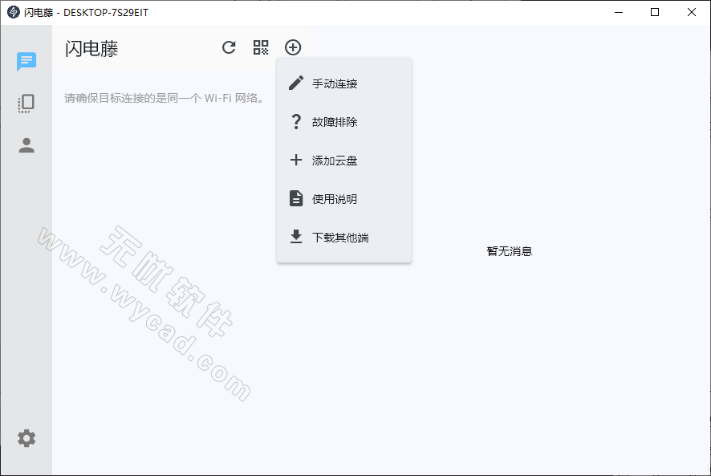Image resolution: width=711 pixels, height=476 pixels.
Task: Refresh the device list
Action: [x=229, y=47]
